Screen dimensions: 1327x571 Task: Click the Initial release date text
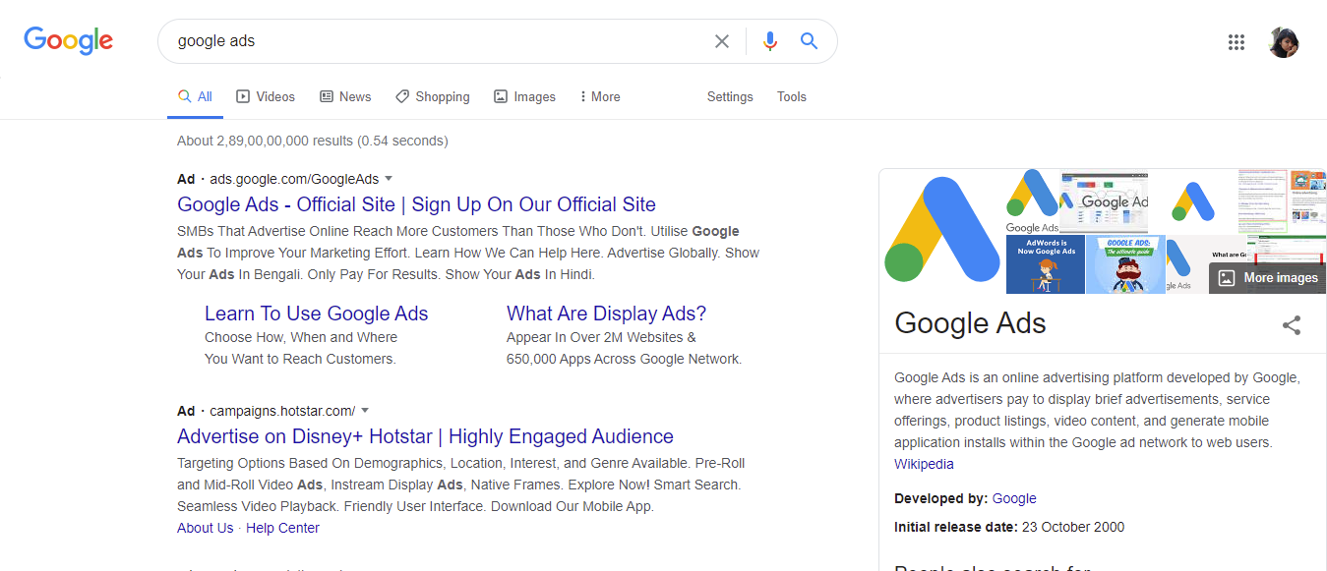pos(1009,527)
